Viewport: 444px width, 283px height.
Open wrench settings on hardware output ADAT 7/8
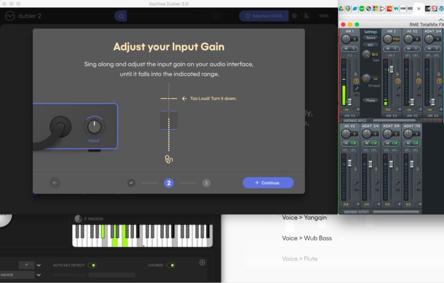pos(419,183)
